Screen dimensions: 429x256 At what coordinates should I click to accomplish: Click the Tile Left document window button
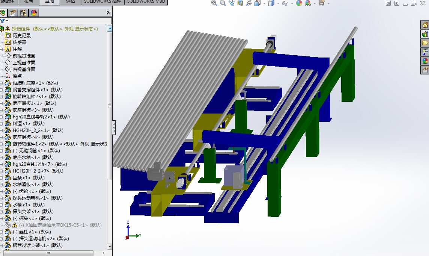(x=388, y=3)
